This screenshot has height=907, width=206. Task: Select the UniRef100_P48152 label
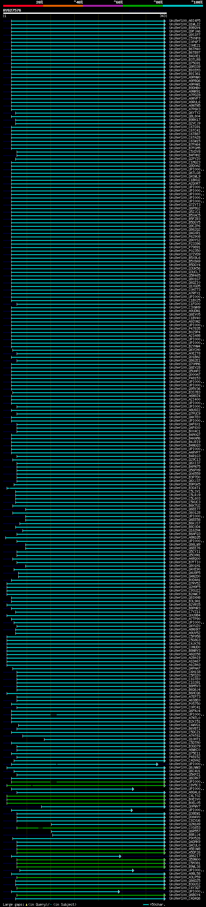pos(185,757)
